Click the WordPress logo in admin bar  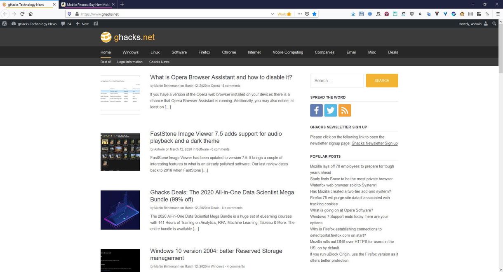[x=5, y=23]
